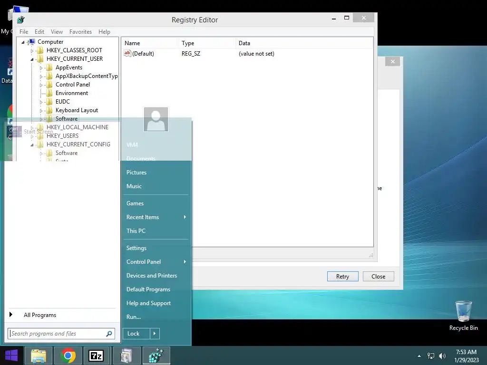The image size is (487, 365).
Task: Expand the AppEvents key
Action: (41, 68)
